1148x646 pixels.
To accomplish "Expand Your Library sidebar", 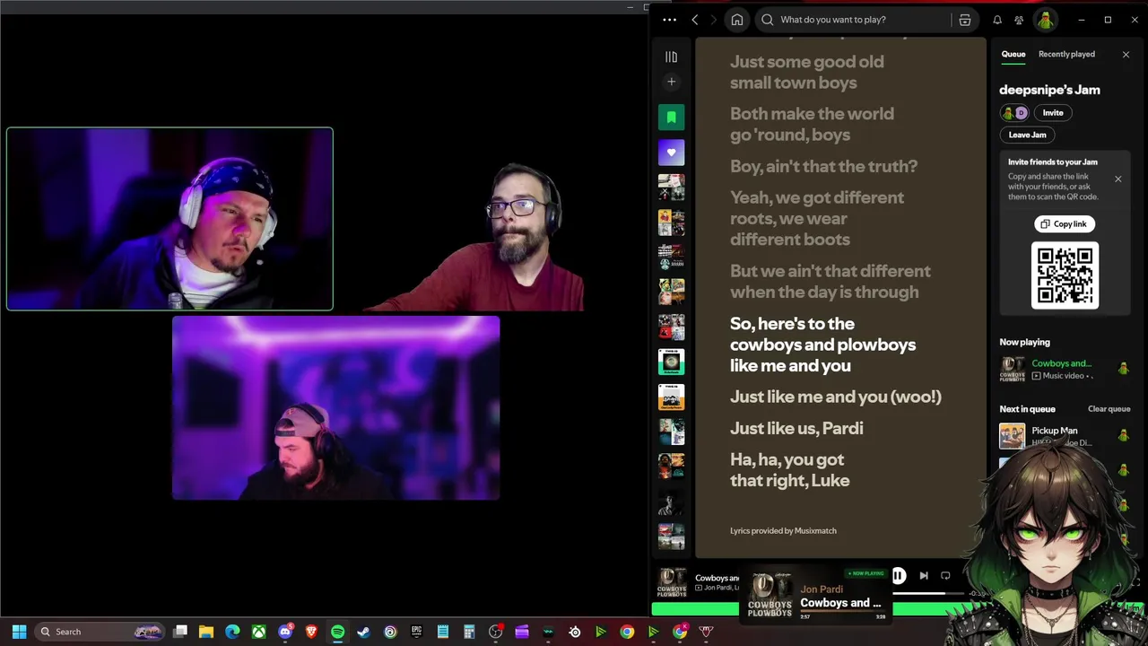I will (671, 57).
